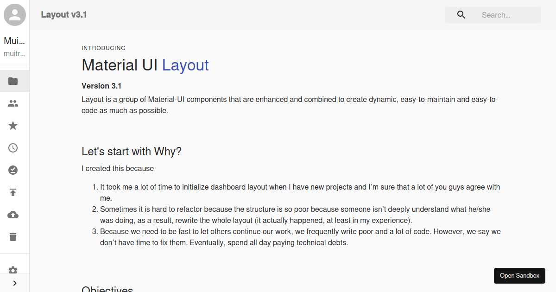Open cloud upload via the cloud icon
Image resolution: width=556 pixels, height=292 pixels.
(13, 215)
